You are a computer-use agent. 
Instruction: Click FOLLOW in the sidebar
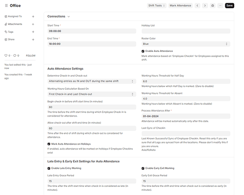31,56
